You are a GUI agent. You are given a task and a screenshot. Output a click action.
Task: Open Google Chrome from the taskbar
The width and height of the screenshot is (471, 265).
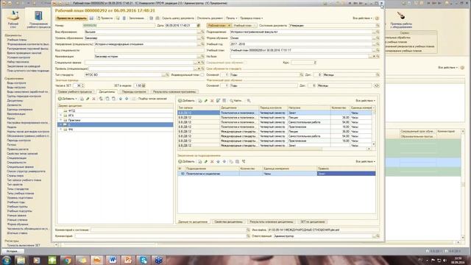click(x=67, y=260)
